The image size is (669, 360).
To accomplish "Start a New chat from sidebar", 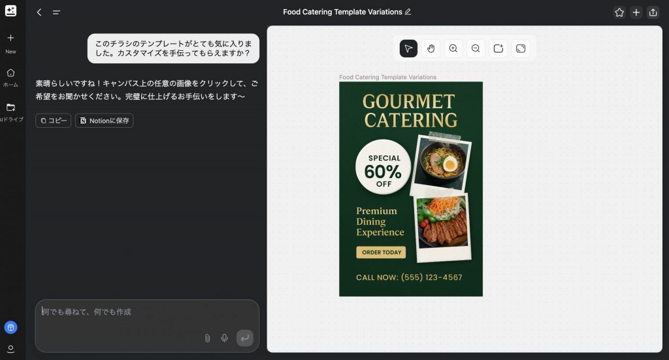I will [10, 42].
